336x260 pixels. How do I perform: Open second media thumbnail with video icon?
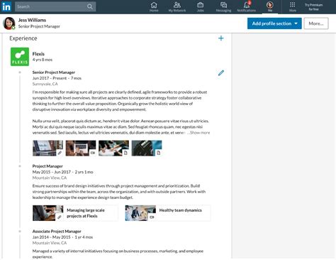(81, 148)
